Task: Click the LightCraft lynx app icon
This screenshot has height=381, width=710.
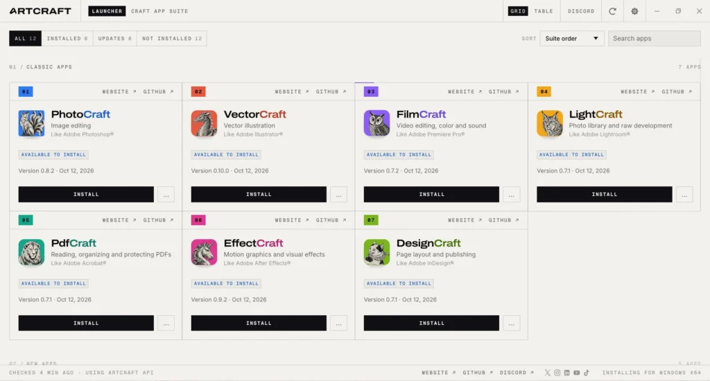Action: pos(550,123)
